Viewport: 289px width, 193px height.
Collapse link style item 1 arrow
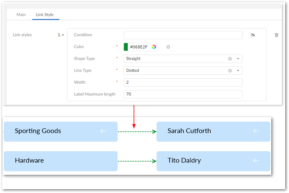tap(63, 35)
